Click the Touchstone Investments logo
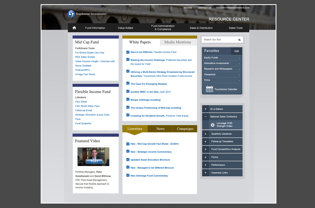Screen dimensions: 315x208 [x=71, y=14]
